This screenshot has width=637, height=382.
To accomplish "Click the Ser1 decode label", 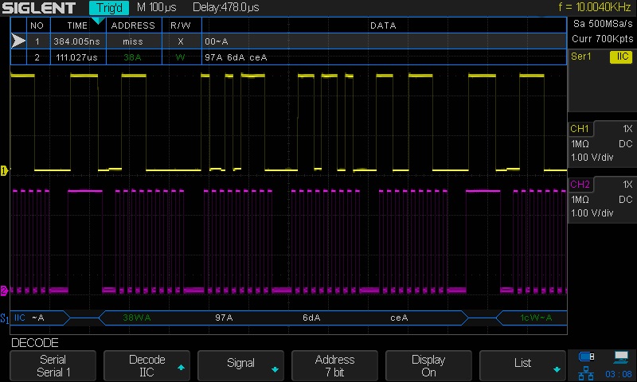I will tap(581, 57).
